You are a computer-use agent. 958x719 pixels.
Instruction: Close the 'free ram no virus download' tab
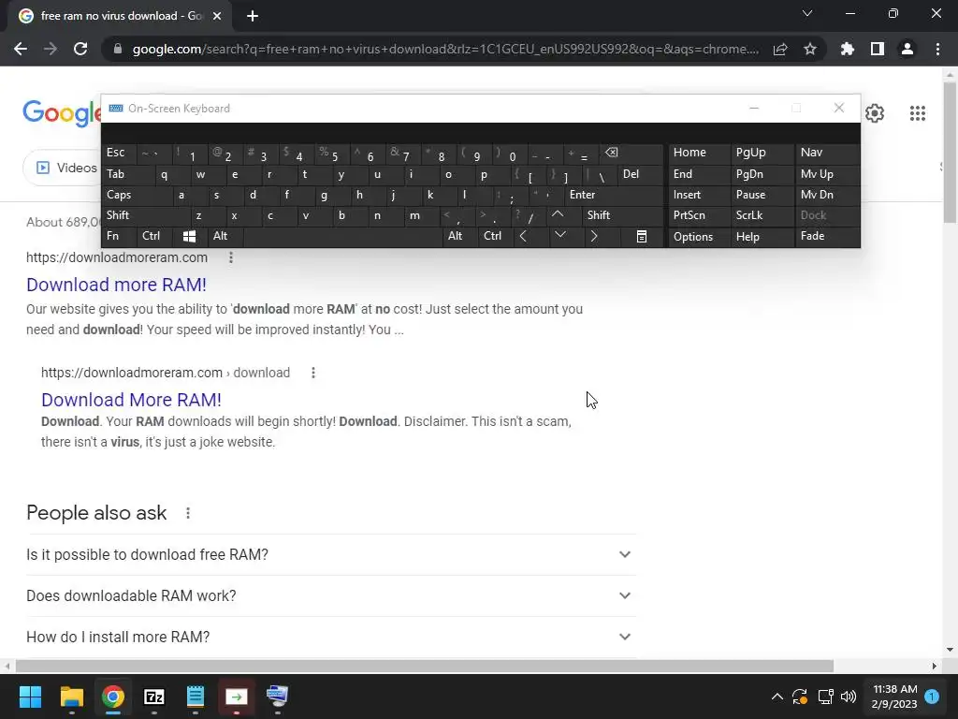point(217,16)
